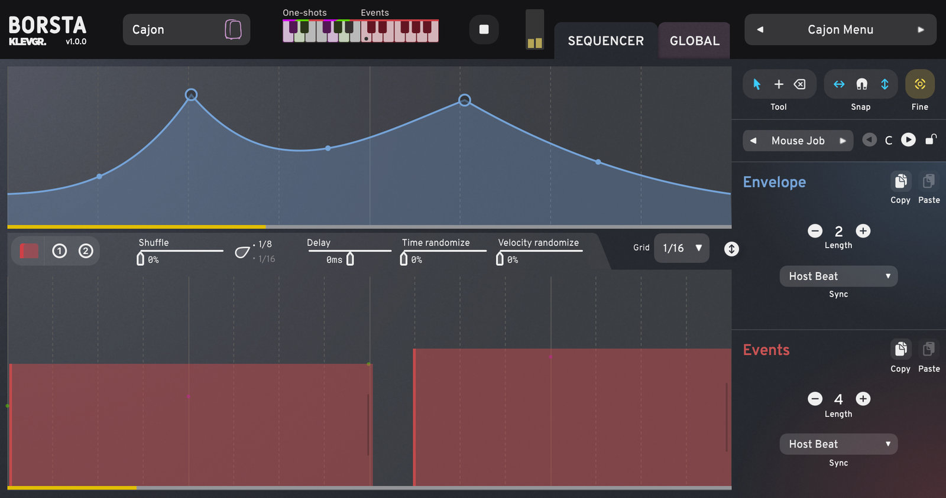Toggle vertical snap arrow
This screenshot has height=498, width=946.
pyautogui.click(x=885, y=84)
